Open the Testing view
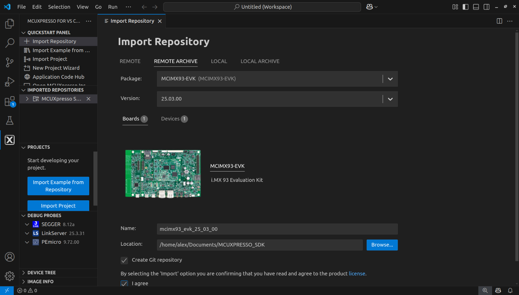Screen dimensions: 519x295 pos(9,120)
